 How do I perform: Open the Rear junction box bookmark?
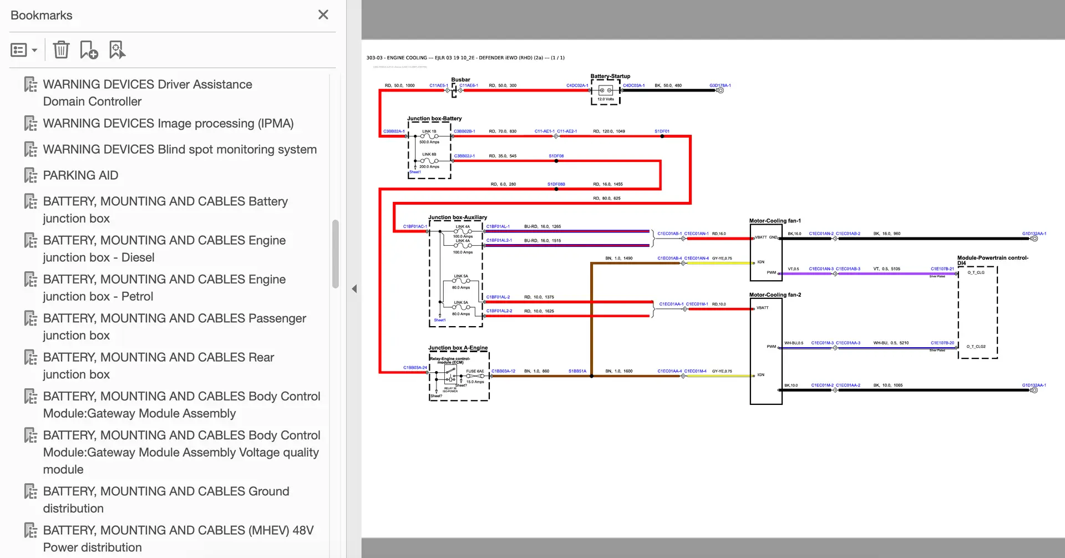pyautogui.click(x=159, y=366)
